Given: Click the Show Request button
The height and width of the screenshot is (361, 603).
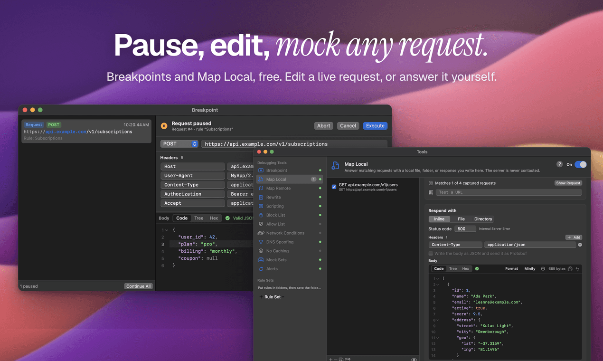Looking at the screenshot, I should click(x=568, y=183).
